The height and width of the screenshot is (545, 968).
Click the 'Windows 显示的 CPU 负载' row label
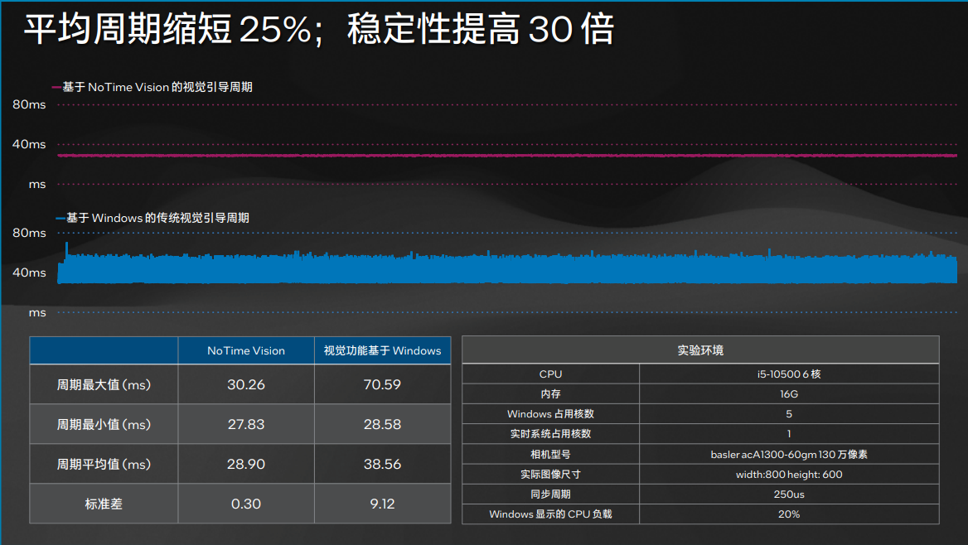tap(550, 514)
